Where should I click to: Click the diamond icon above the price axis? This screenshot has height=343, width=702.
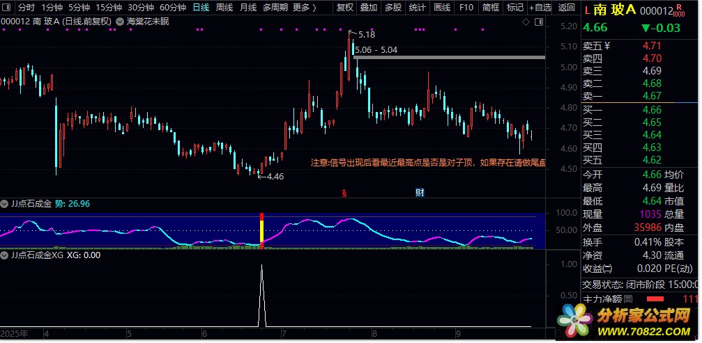(x=526, y=22)
